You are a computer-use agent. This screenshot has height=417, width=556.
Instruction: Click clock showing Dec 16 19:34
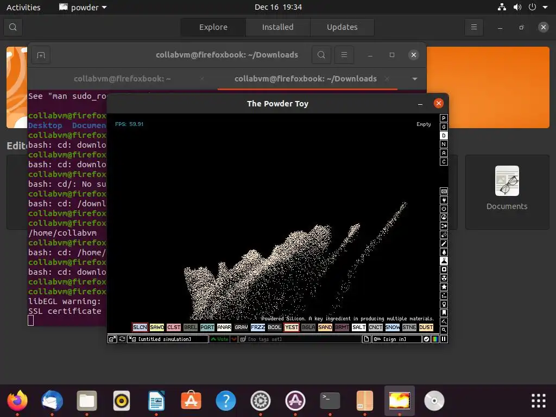278,7
